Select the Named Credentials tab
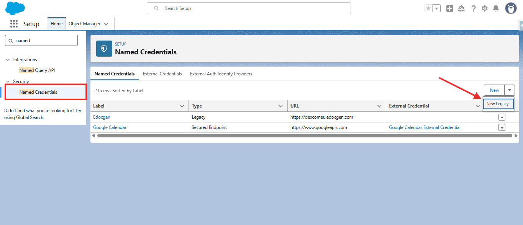 pos(115,74)
